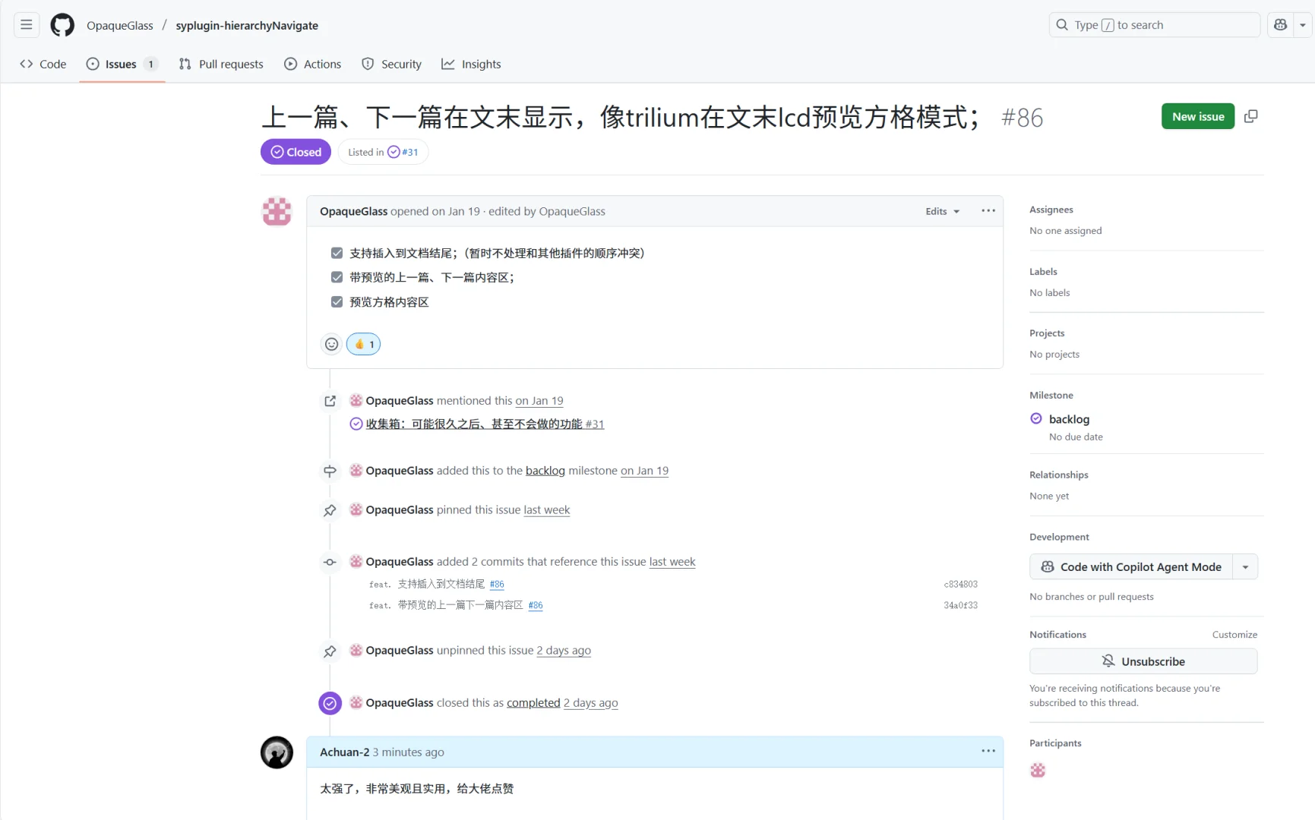Click the more options menu on Achuan-2's comment
Viewport: 1315px width, 820px height.
coord(987,751)
